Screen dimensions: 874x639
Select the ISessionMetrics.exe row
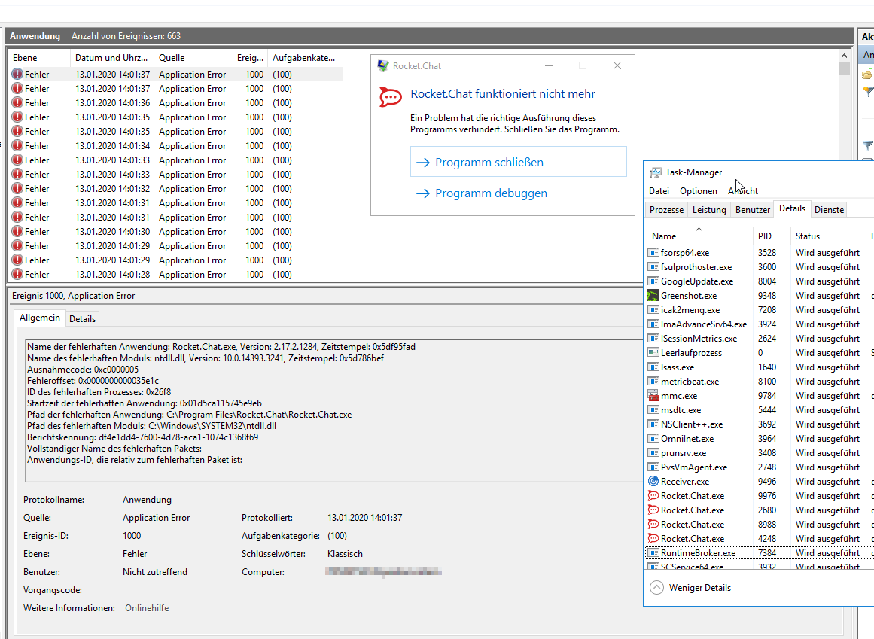758,339
